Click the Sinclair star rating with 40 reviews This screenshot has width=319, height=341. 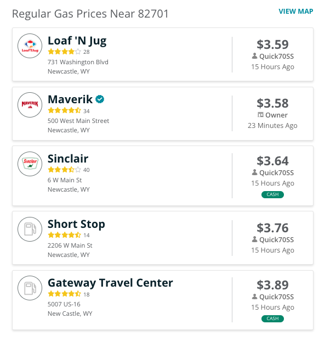tap(69, 170)
